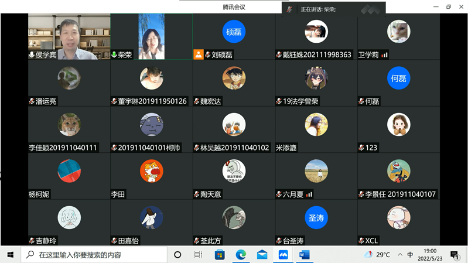This screenshot has width=468, height=263.
Task: Open the 29°C weather widget
Action: [x=377, y=255]
